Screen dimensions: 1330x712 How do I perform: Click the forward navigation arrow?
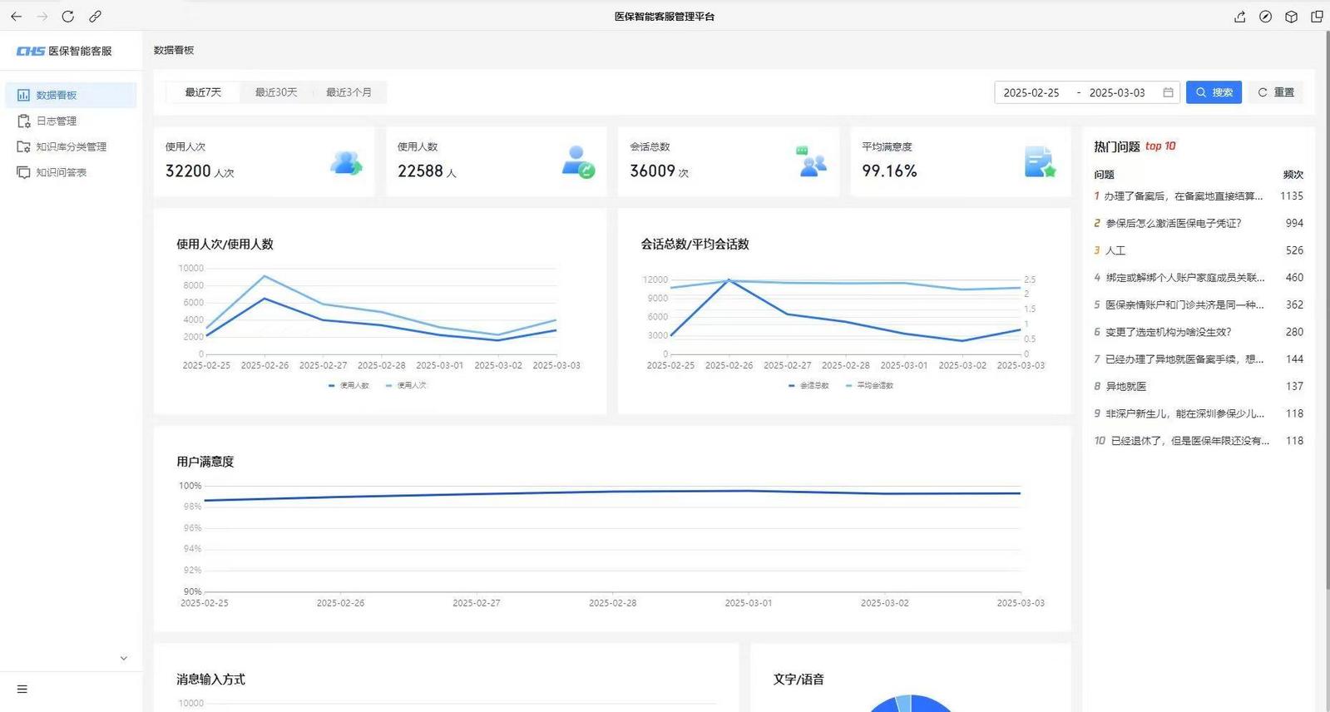[x=42, y=17]
